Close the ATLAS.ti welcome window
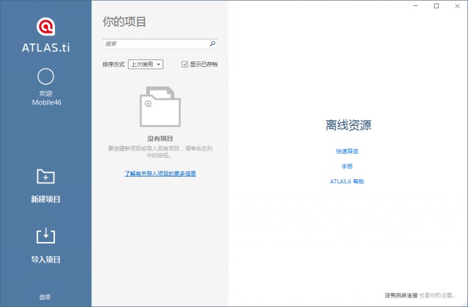 [457, 6]
